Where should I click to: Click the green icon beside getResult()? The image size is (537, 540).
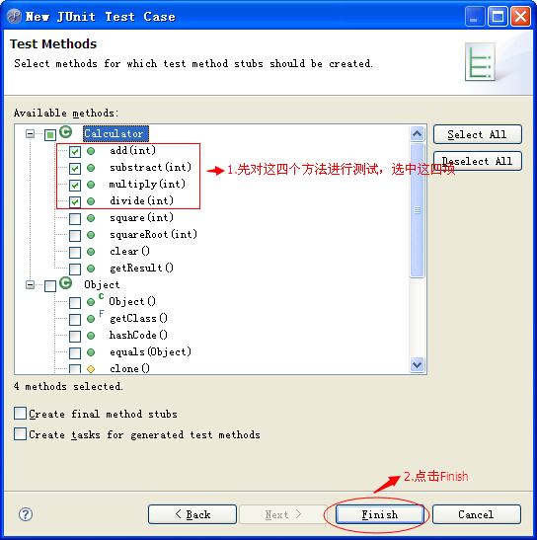click(91, 269)
